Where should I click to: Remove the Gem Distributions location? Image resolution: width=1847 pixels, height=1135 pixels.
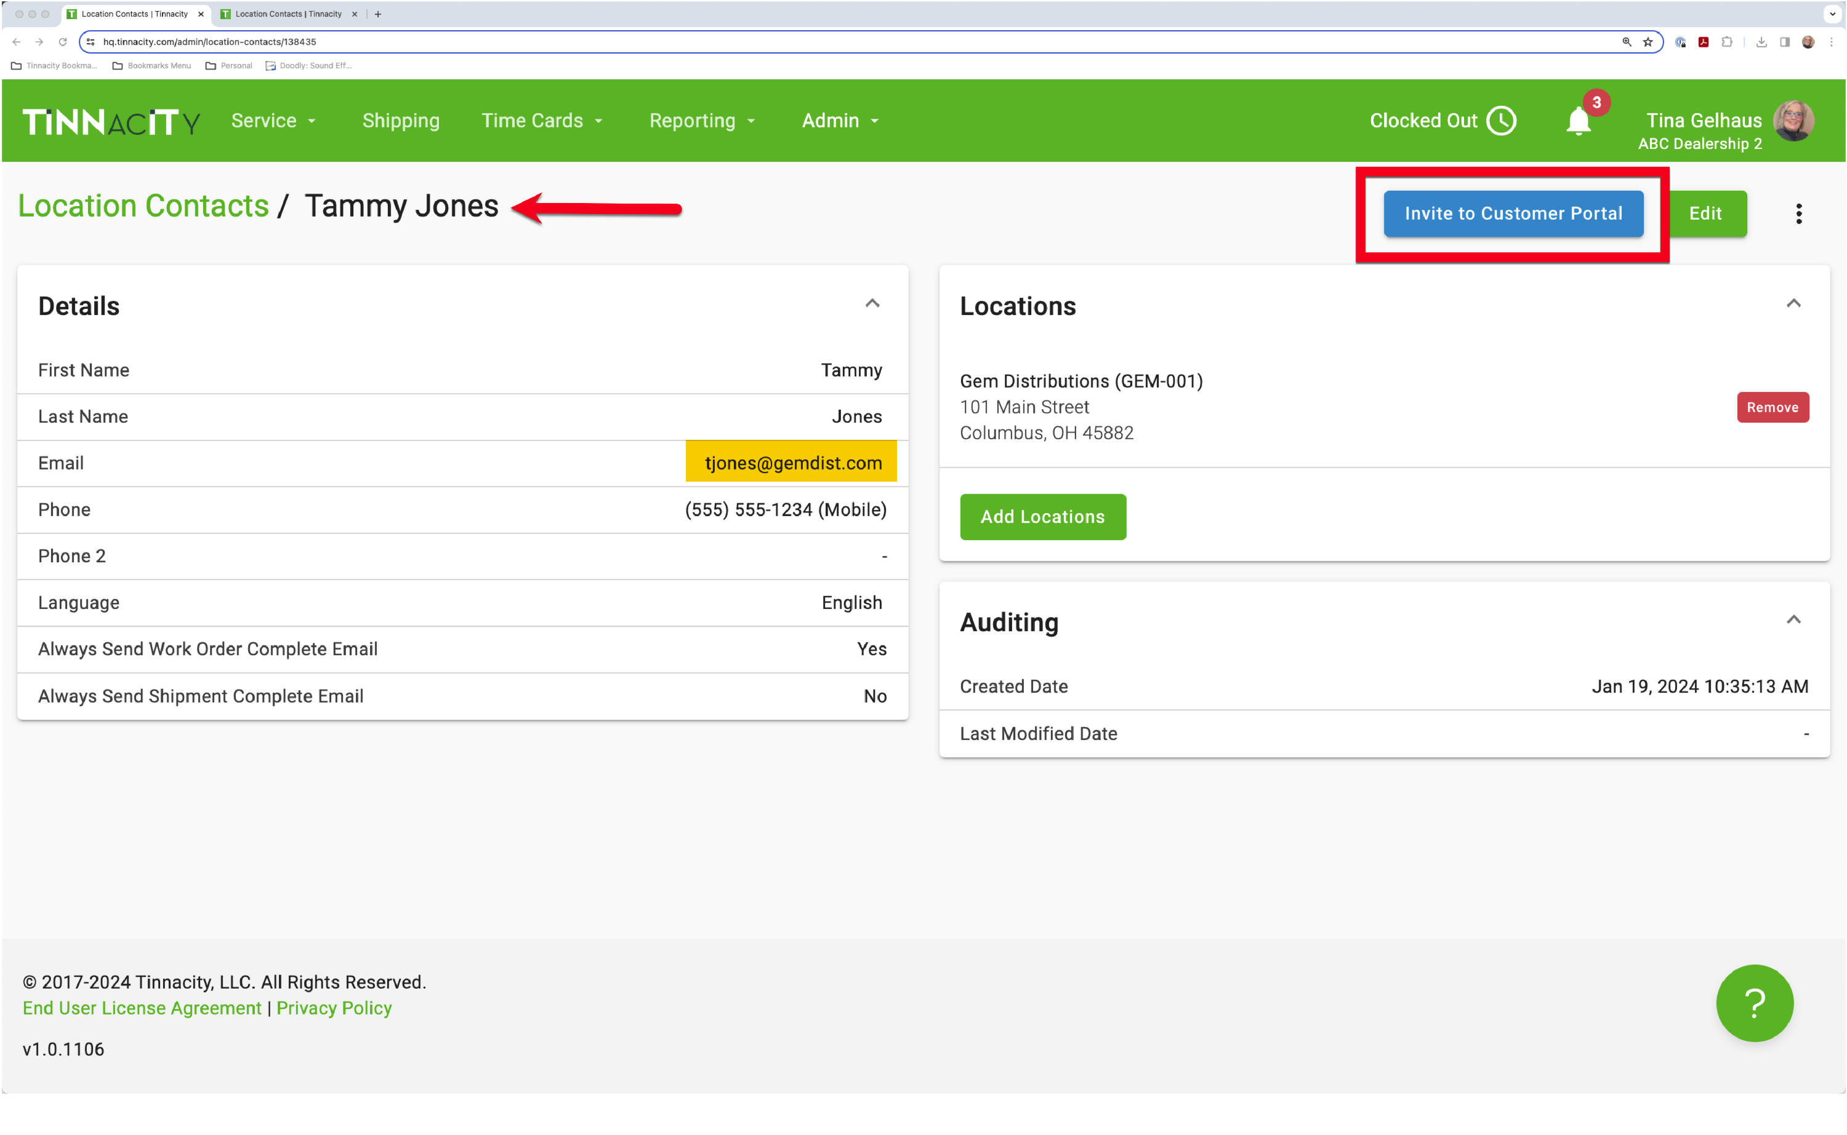pyautogui.click(x=1773, y=407)
